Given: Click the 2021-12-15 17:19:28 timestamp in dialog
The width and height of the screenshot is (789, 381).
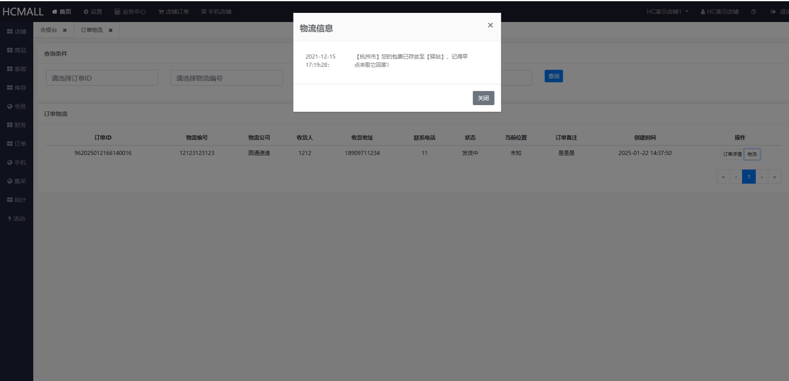Looking at the screenshot, I should [321, 61].
